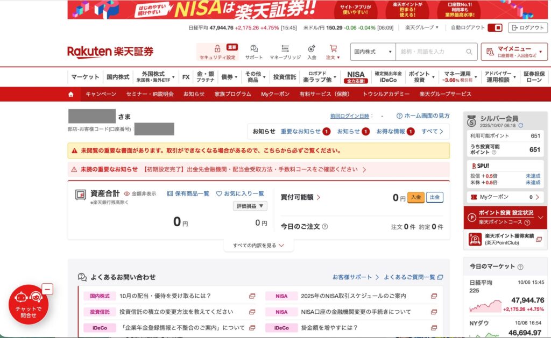Expand the point investment settings panel
Image resolution: width=551 pixels, height=338 pixels.
(x=540, y=217)
